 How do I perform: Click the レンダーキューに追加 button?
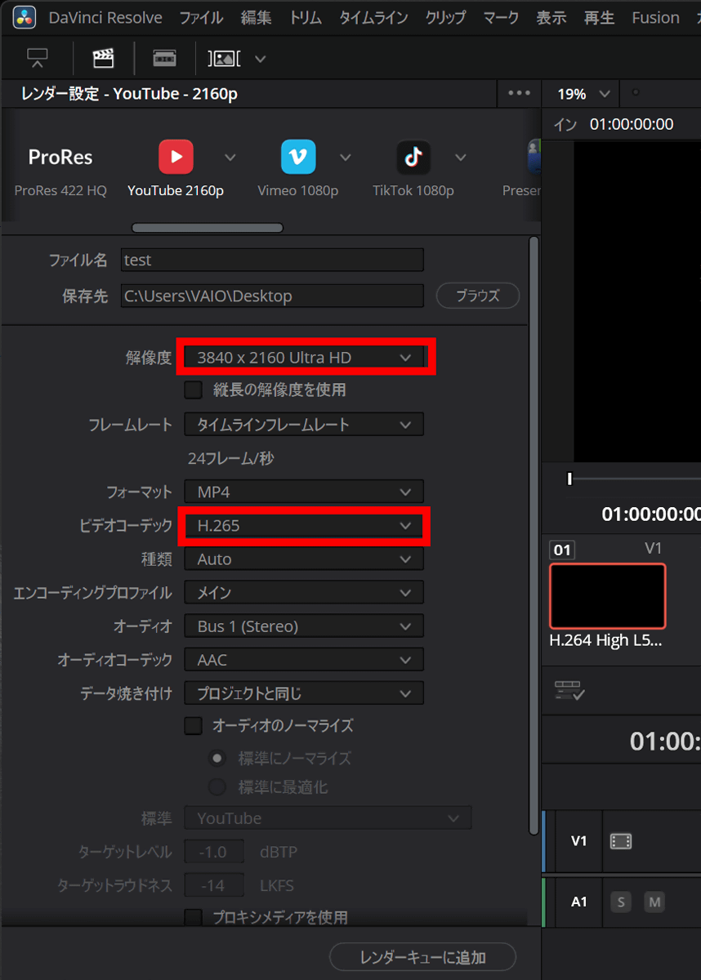point(422,957)
